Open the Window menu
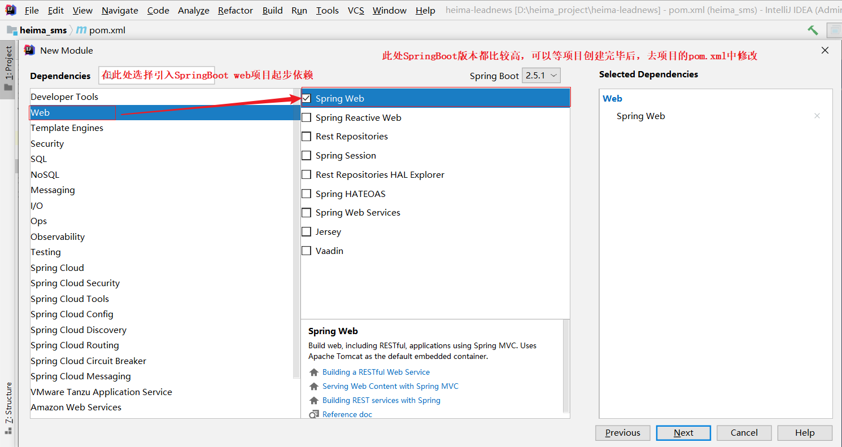 point(390,10)
